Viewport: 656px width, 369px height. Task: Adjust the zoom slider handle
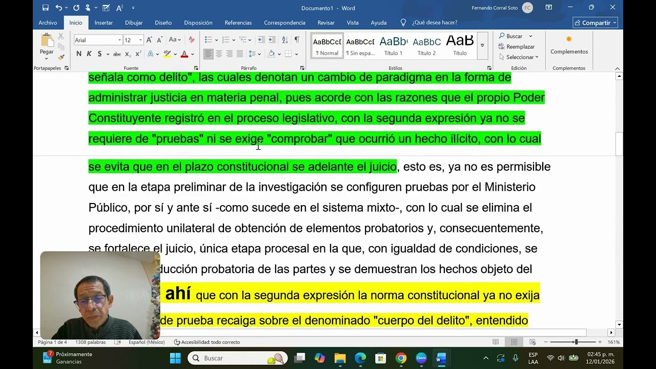(576, 342)
